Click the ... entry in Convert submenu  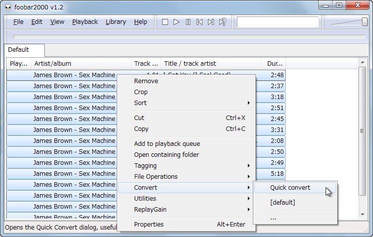[x=295, y=217]
